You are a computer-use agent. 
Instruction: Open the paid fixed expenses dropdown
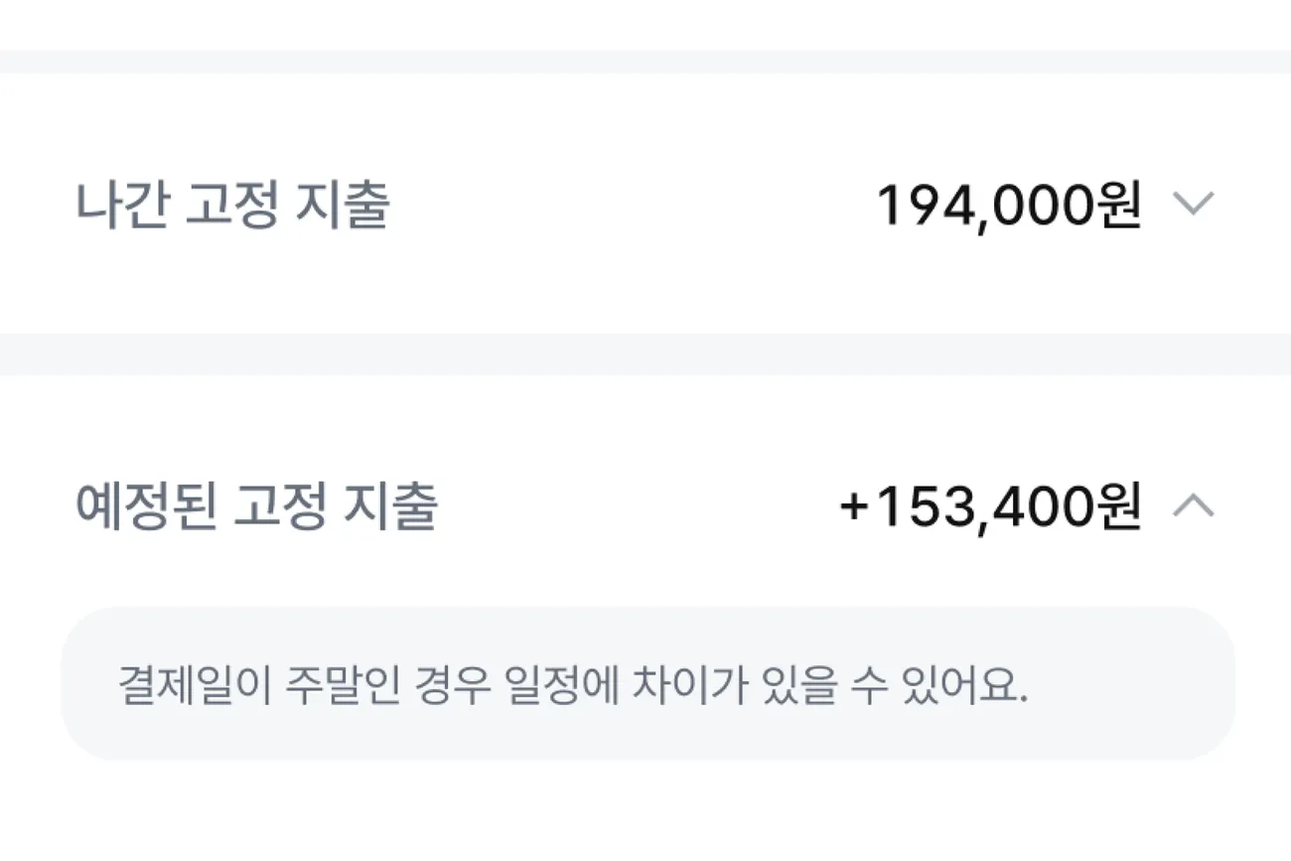(1193, 205)
